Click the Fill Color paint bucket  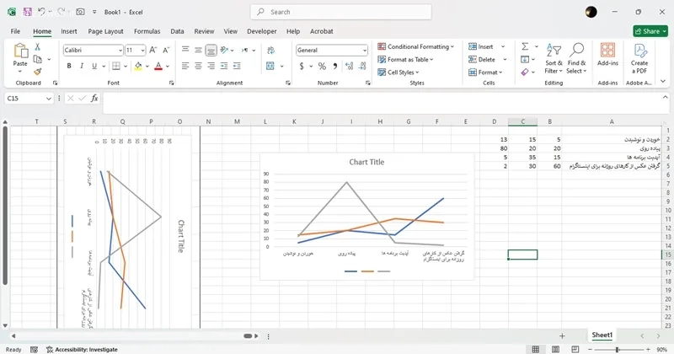tap(138, 66)
